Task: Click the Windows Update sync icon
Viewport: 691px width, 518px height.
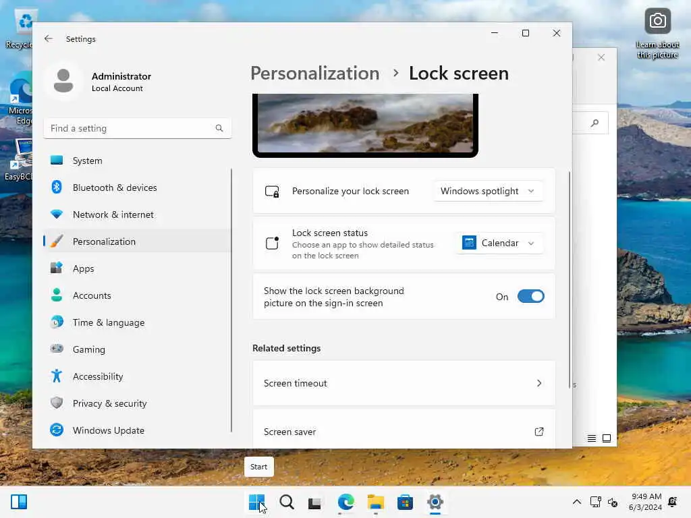Action: [57, 430]
